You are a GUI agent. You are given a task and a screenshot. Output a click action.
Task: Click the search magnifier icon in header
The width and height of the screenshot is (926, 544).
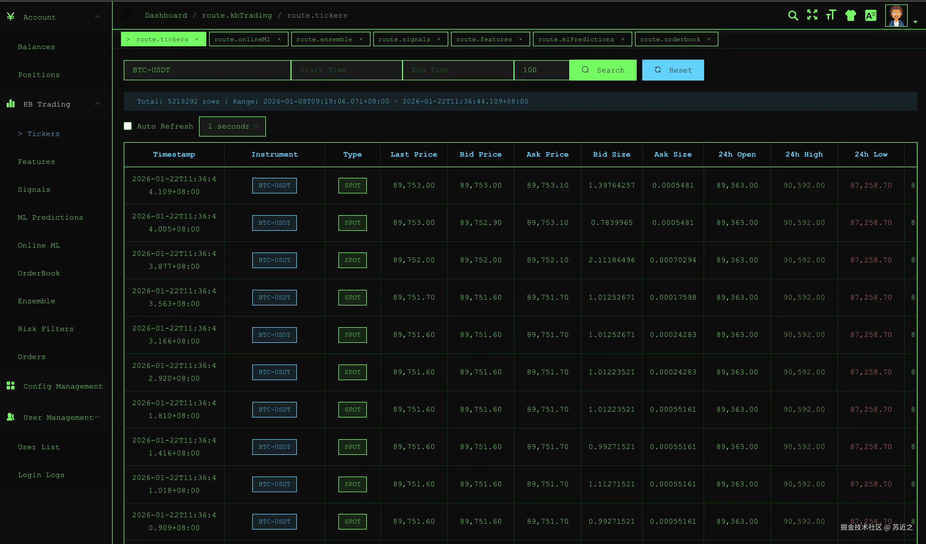(x=793, y=15)
